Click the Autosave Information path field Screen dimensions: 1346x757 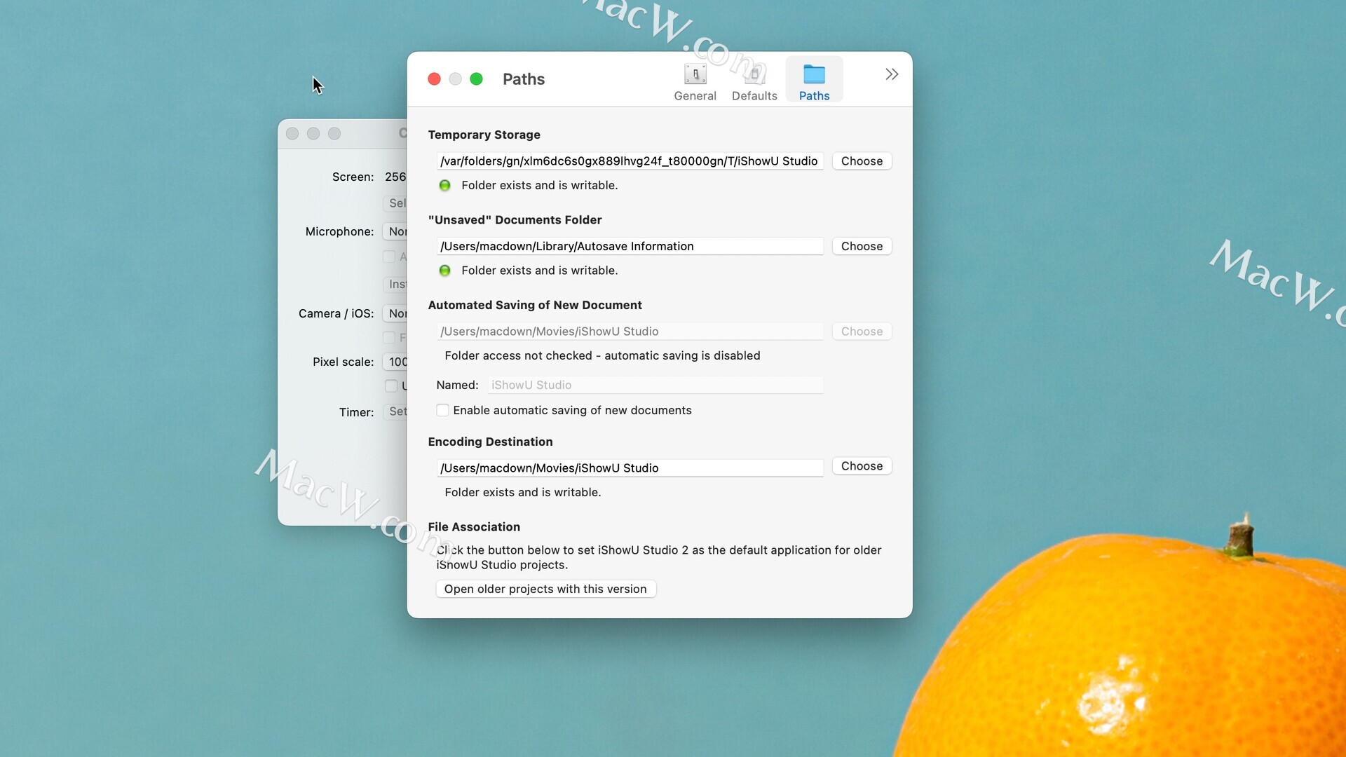(x=630, y=246)
